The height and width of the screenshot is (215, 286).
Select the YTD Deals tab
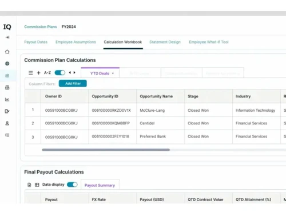tap(100, 73)
